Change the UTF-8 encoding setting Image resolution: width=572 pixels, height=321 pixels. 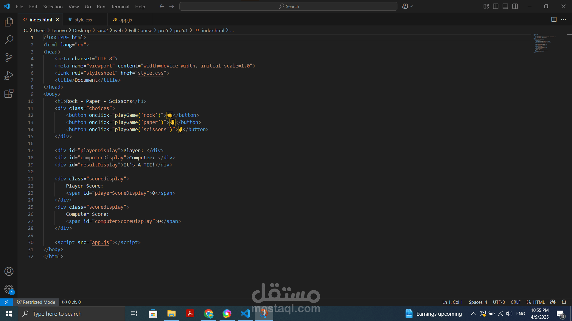click(499, 302)
